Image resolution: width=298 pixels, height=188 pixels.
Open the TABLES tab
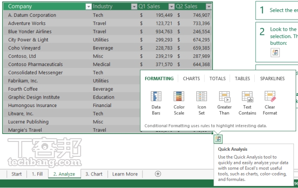point(242,79)
